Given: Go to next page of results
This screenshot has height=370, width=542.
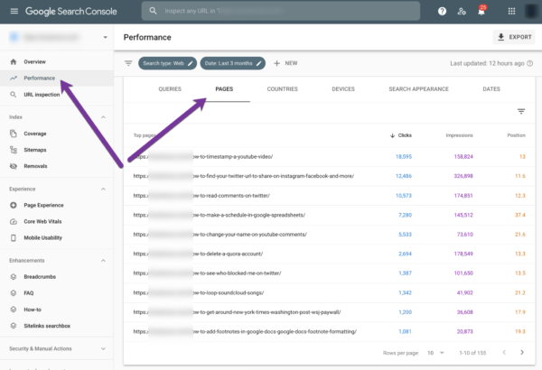Looking at the screenshot, I should pyautogui.click(x=522, y=352).
